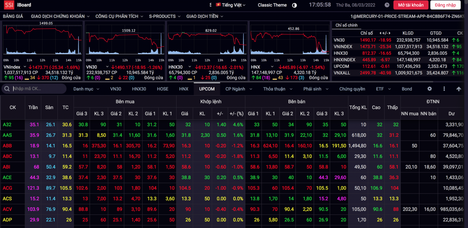The height and width of the screenshot is (228, 468).
Task: Open table settings gear icon
Action: coord(429,89)
